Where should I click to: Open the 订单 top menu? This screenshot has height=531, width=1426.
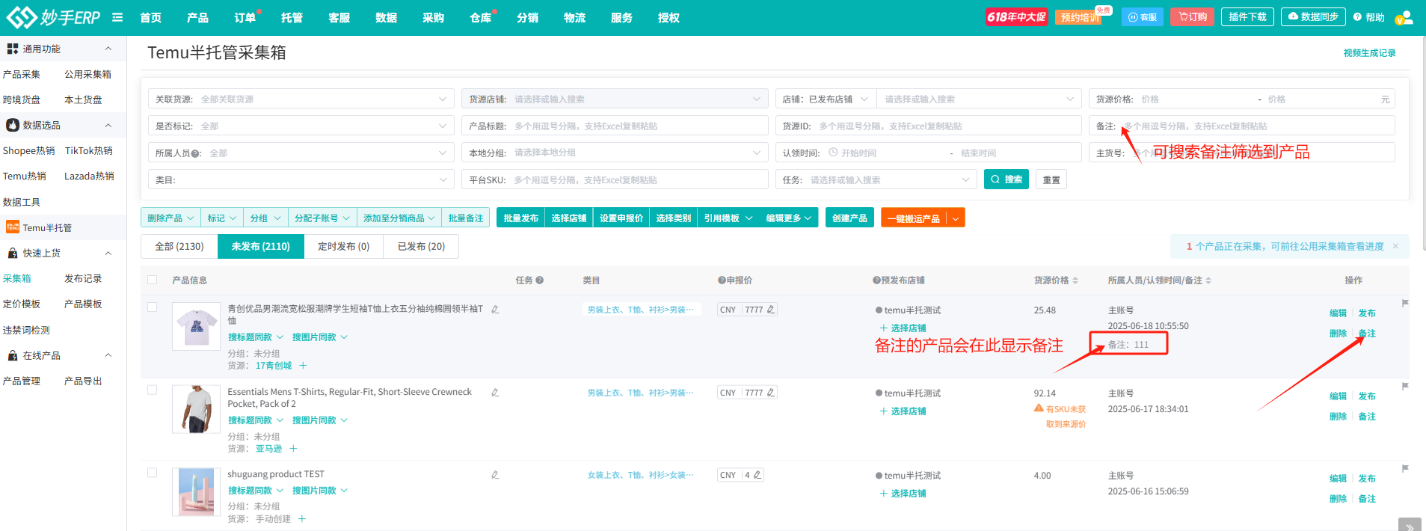pos(245,17)
